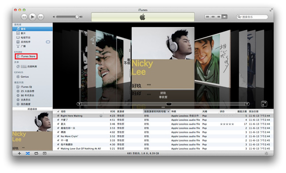Viewport: 286px width, 173px height.
Task: Uncheck the No More Cryin' checkbox
Action: click(58, 136)
